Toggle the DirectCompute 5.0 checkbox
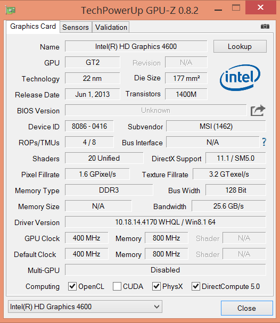280x323 pixels. pos(196,286)
